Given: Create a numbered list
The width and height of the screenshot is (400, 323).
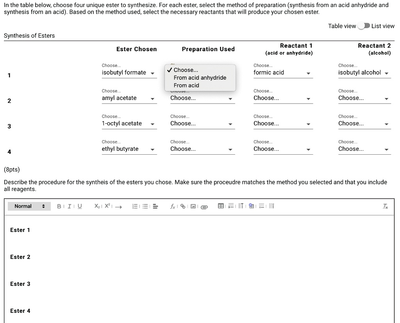Looking at the screenshot, I should click(135, 206).
